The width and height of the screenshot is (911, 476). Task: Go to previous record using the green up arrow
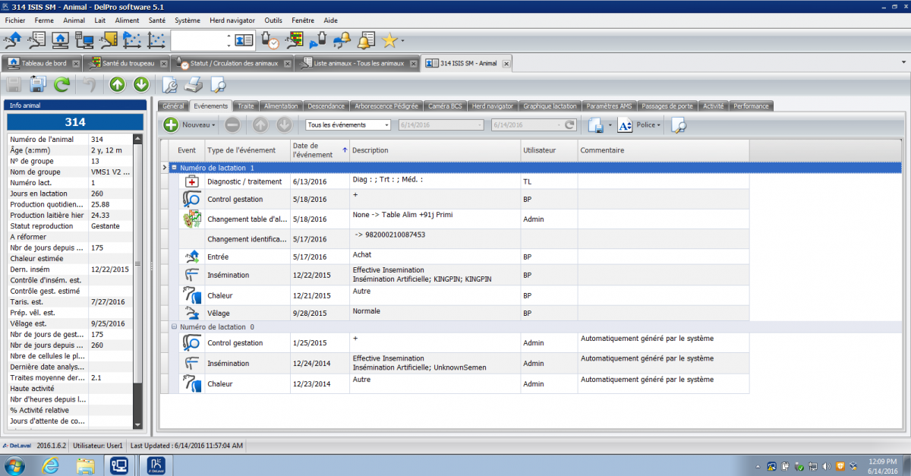click(117, 84)
